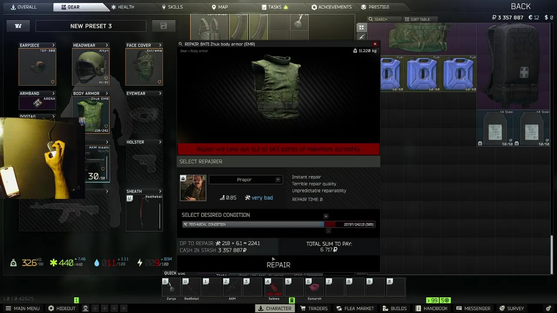Set repair to maximum with double-arrow
557x313 pixels.
point(325,216)
